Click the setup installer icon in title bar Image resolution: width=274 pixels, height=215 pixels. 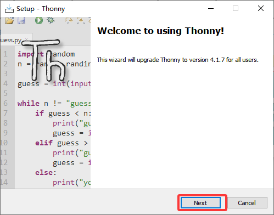[x=9, y=8]
